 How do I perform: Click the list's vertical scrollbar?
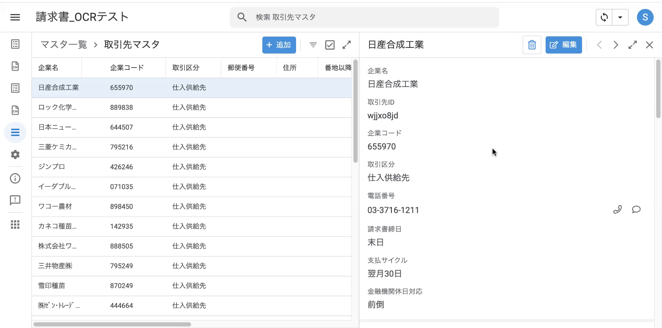pos(355,111)
